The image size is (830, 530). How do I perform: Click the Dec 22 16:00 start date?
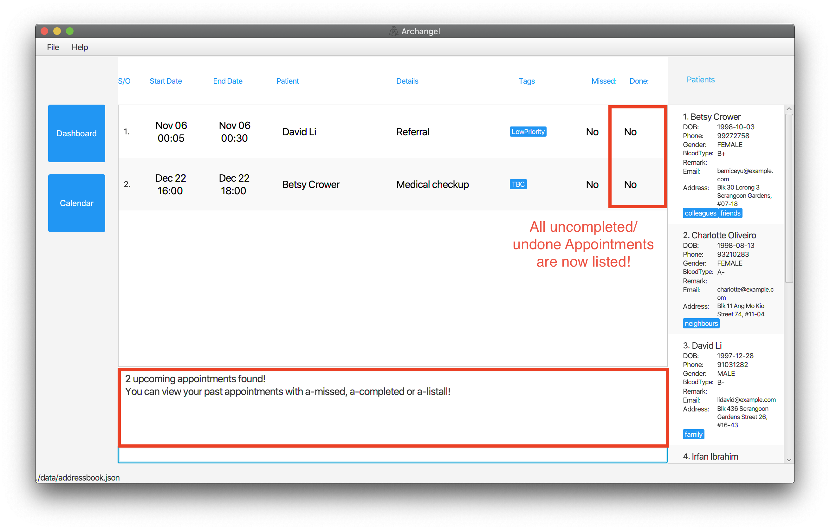coord(170,184)
